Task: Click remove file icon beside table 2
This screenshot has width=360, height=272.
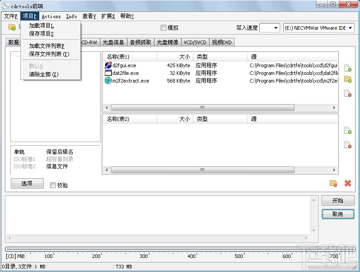Action: click(x=348, y=145)
